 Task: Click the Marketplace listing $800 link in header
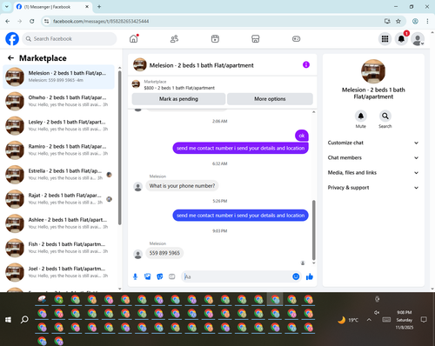[179, 88]
